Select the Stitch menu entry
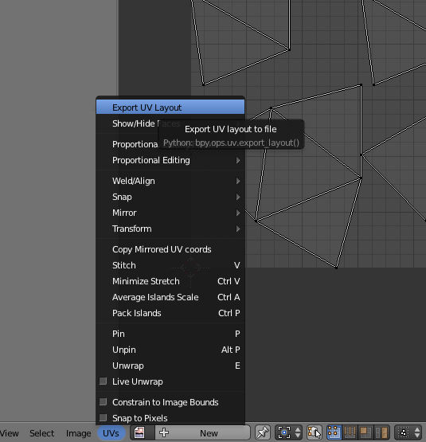 170,265
